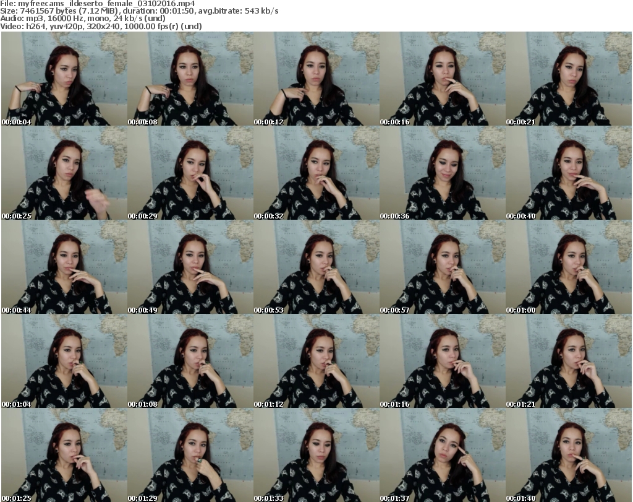Select the thumbnail timestamped 00:01:40
The image size is (633, 502).
[569, 455]
